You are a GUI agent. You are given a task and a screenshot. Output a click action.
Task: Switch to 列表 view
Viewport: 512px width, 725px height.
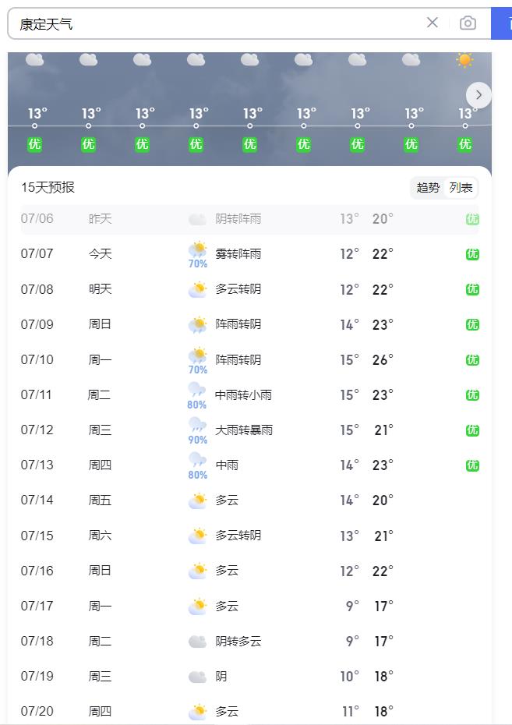pos(461,187)
